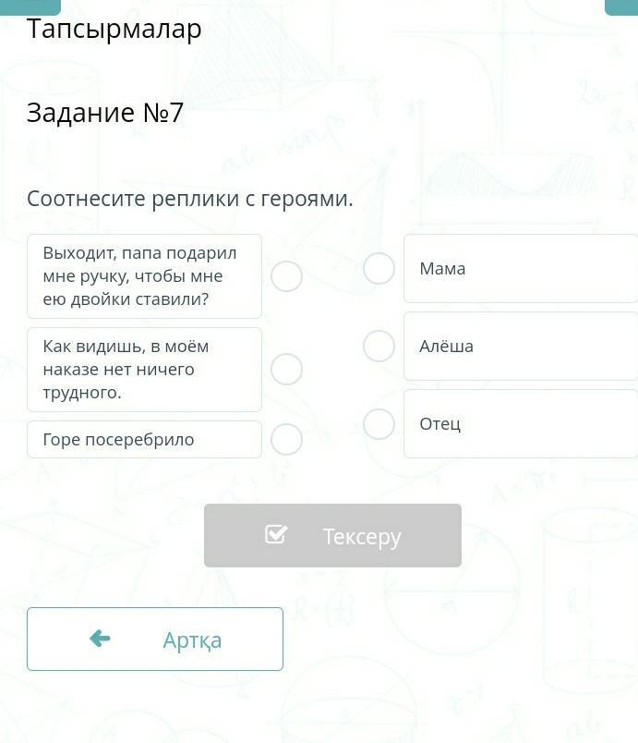This screenshot has width=638, height=743.
Task: Choose the Мама answer card
Action: click(520, 269)
